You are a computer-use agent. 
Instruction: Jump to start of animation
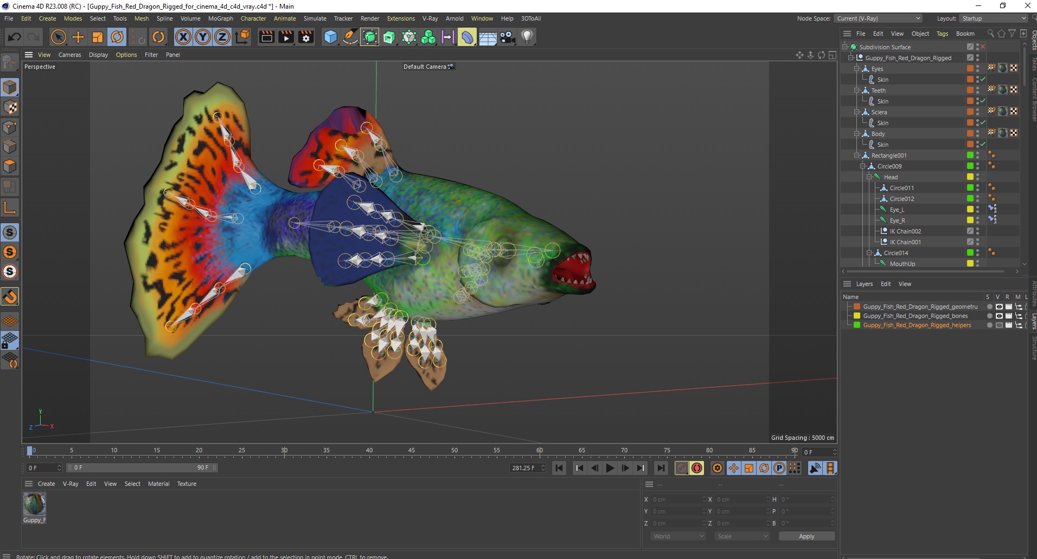[x=559, y=468]
